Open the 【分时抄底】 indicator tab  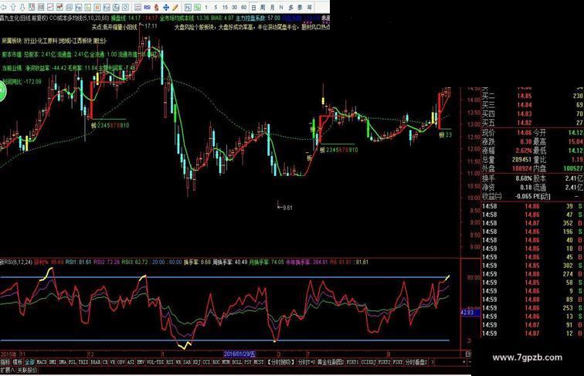click(281, 362)
